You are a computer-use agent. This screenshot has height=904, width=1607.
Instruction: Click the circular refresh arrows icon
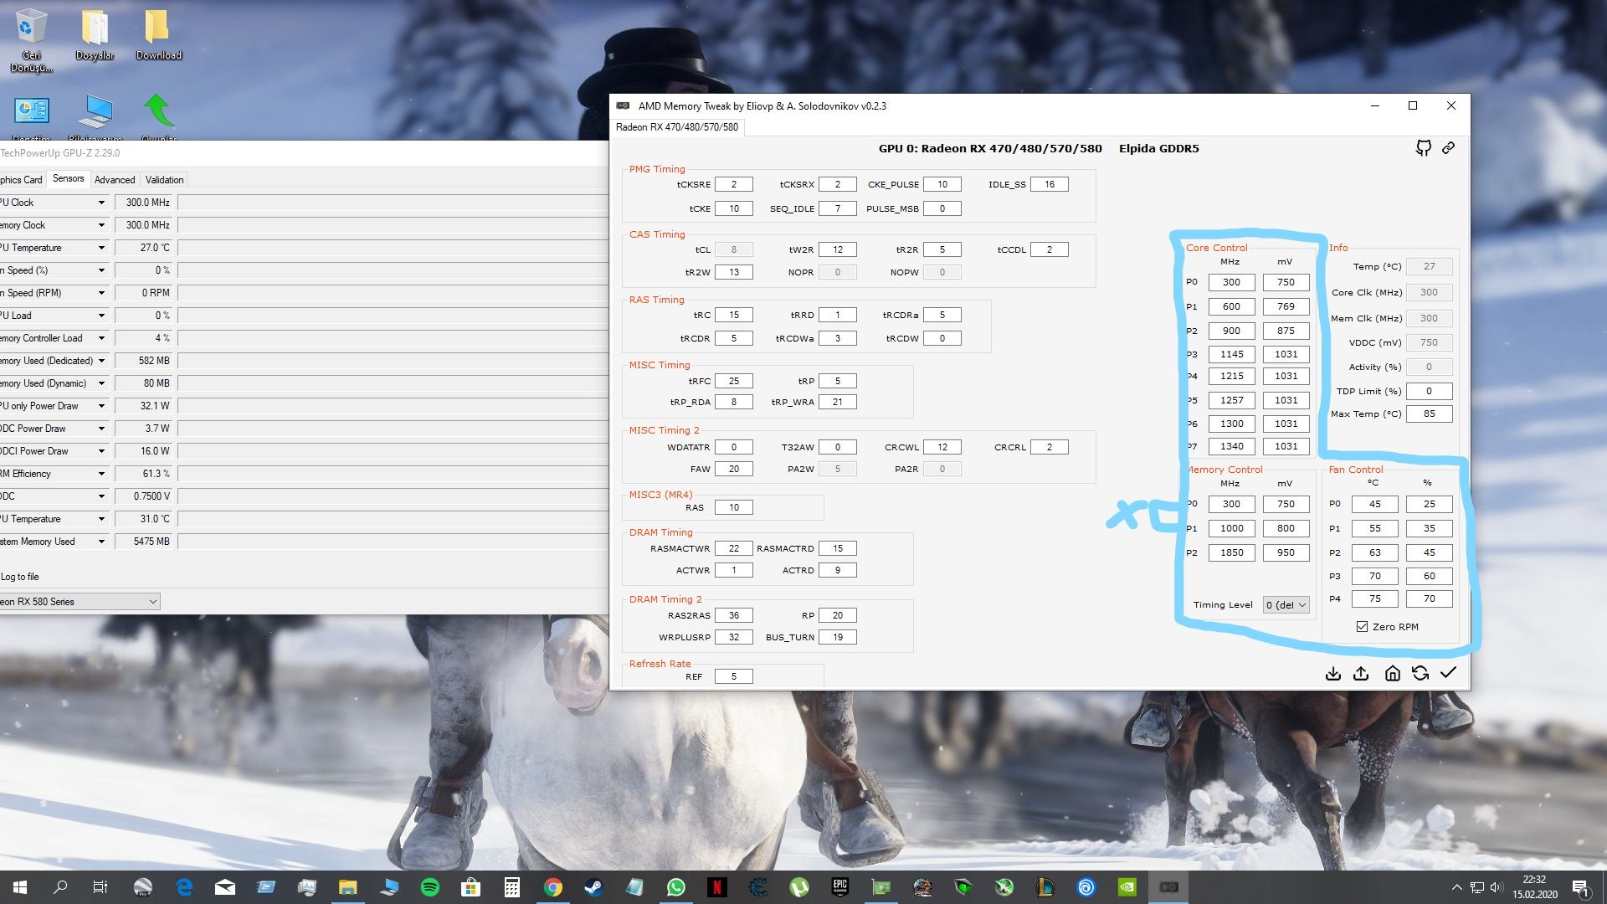[1420, 674]
